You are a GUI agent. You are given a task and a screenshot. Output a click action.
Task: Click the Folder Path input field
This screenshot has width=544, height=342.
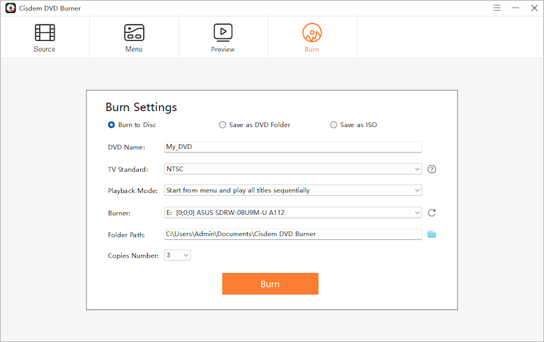(x=293, y=235)
